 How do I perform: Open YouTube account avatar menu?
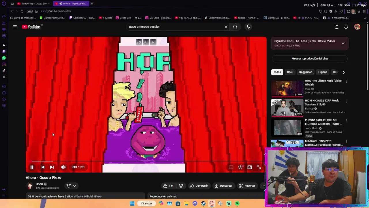(357, 27)
